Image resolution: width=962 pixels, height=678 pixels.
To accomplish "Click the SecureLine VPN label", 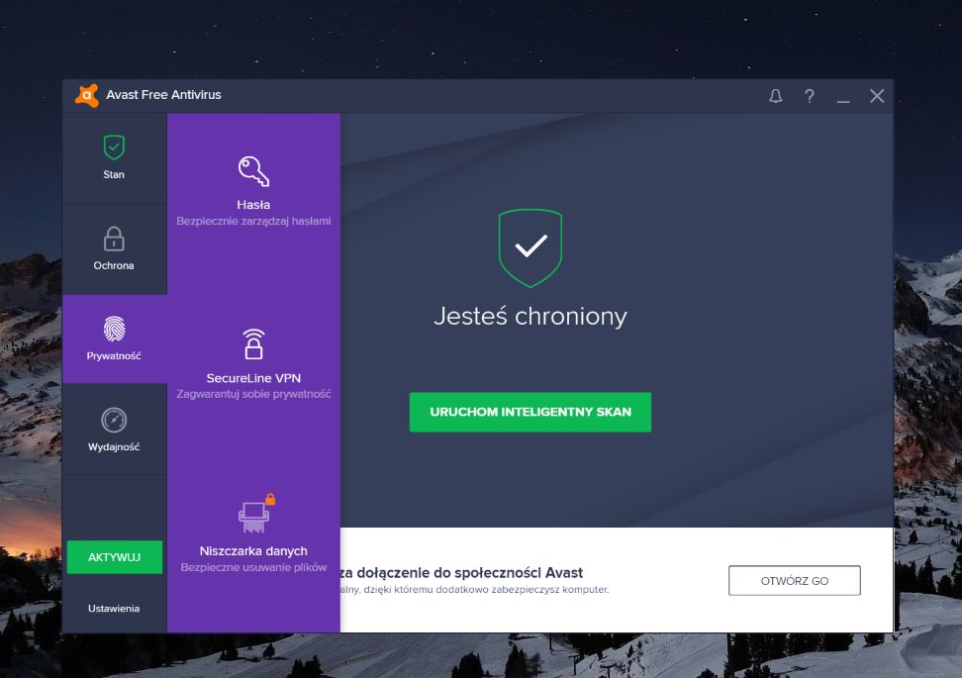I will [x=253, y=378].
